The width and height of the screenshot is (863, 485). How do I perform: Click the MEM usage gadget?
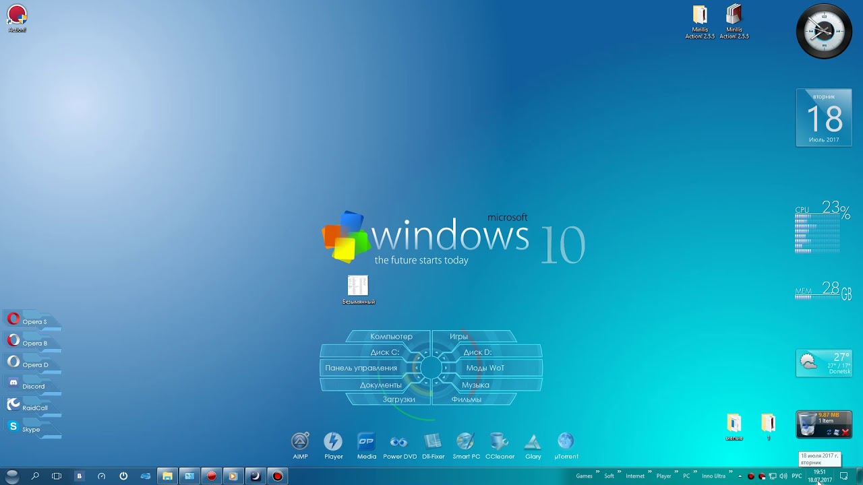tap(823, 291)
